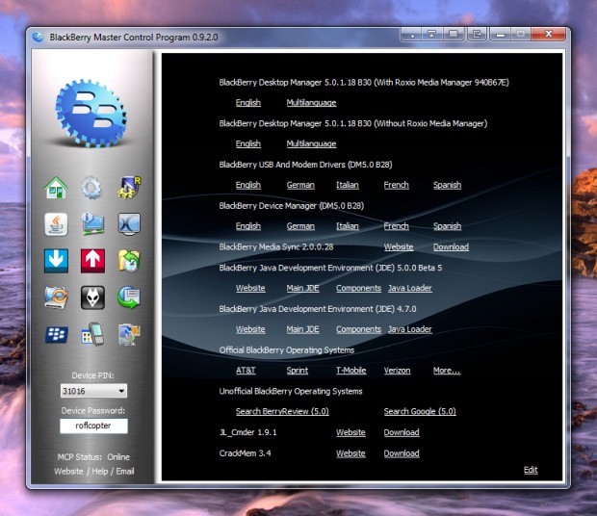Open the silver gear settings icon
This screenshot has width=597, height=516.
(91, 188)
